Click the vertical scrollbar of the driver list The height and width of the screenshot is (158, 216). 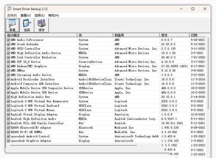click(208, 73)
